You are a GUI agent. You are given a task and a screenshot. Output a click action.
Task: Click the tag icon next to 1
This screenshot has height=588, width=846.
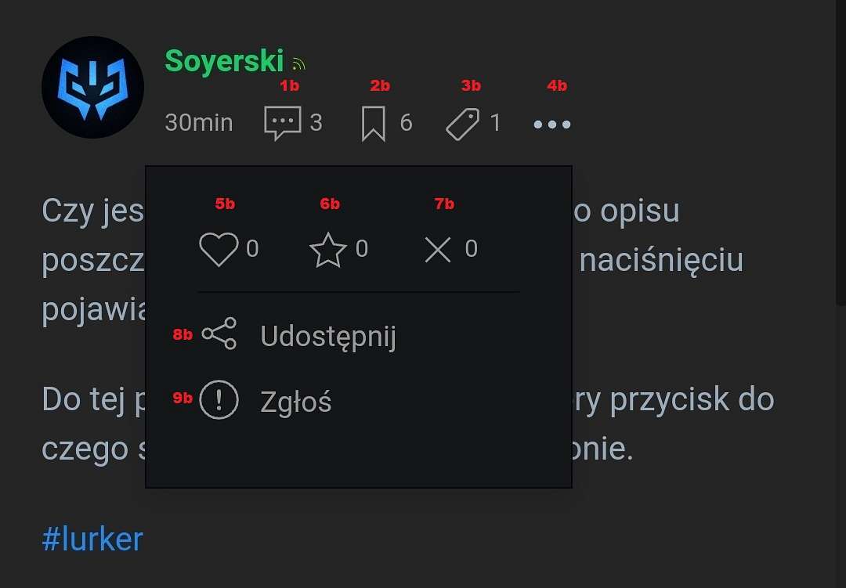[462, 124]
